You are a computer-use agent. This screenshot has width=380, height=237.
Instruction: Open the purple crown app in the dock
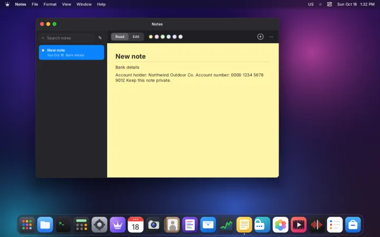click(x=118, y=225)
